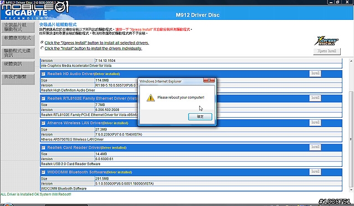This screenshot has width=354, height=206.
Task: Minimize the M912 Driver Disc window
Action: tap(331, 2)
